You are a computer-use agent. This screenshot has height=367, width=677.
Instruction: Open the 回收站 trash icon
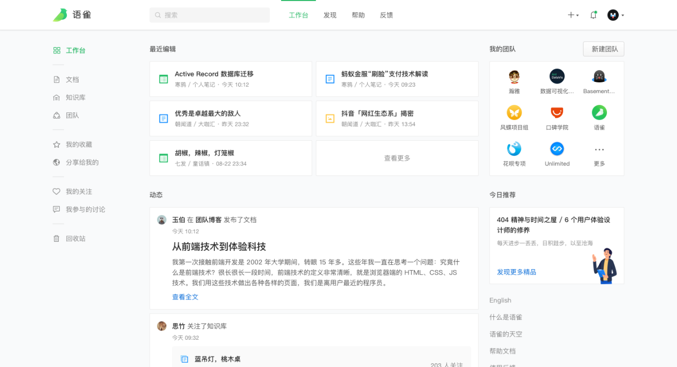coord(57,238)
